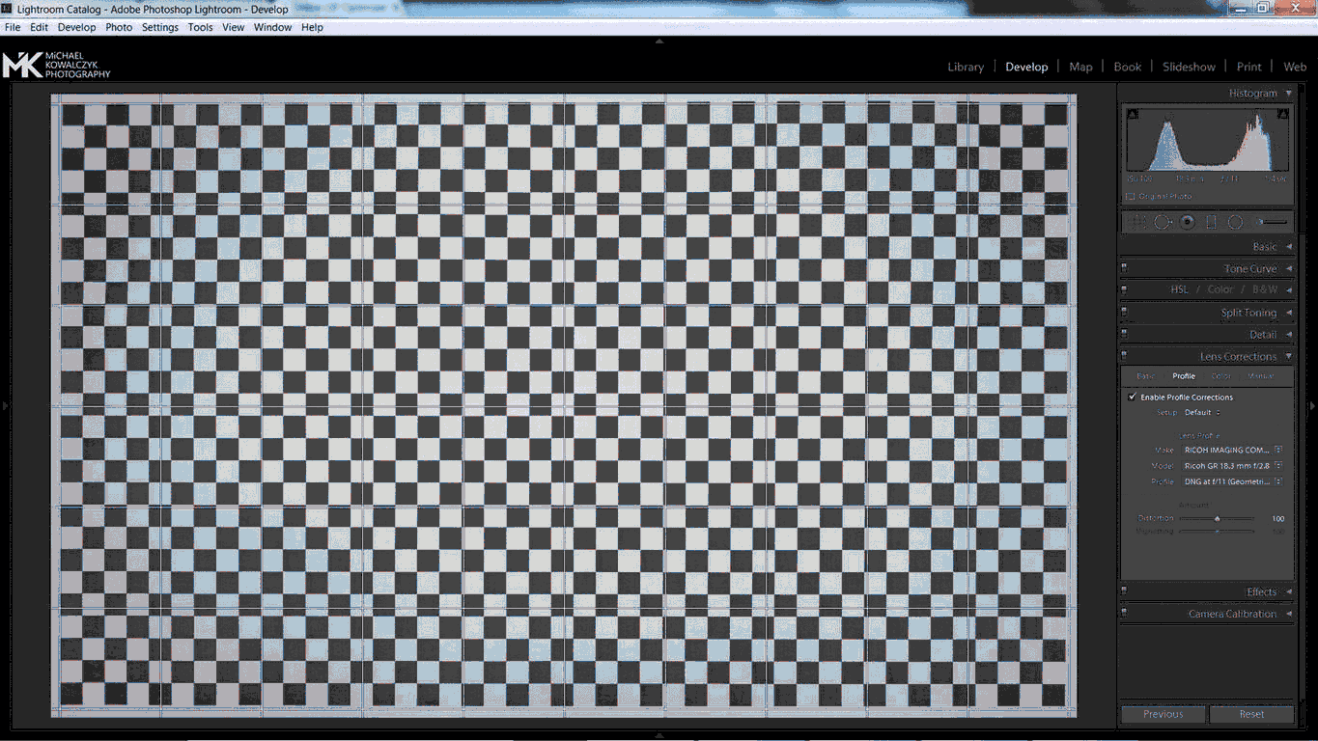Select the Radial Filter tool

(x=1235, y=222)
